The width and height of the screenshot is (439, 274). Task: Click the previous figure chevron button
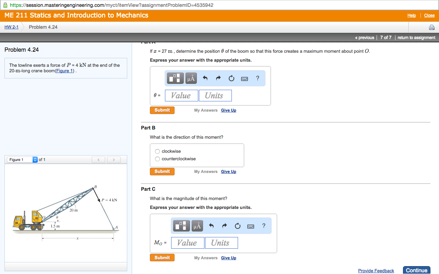coord(98,159)
